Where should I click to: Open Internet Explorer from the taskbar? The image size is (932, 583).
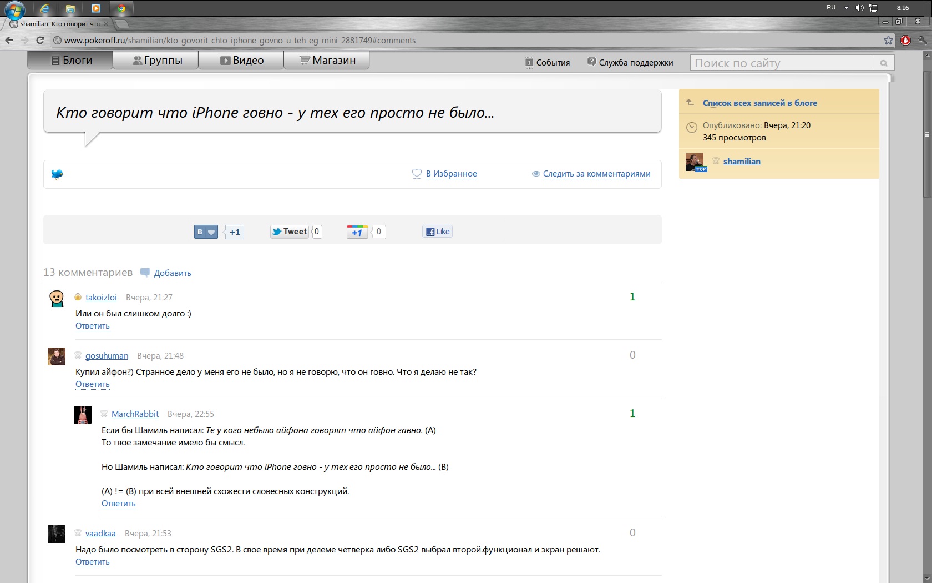(45, 8)
